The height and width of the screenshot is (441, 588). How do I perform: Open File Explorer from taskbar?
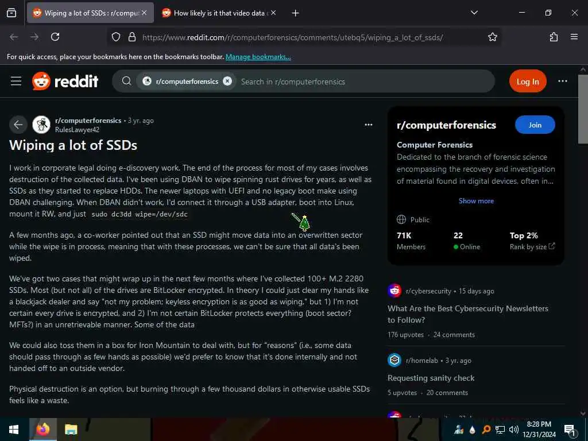tap(71, 430)
